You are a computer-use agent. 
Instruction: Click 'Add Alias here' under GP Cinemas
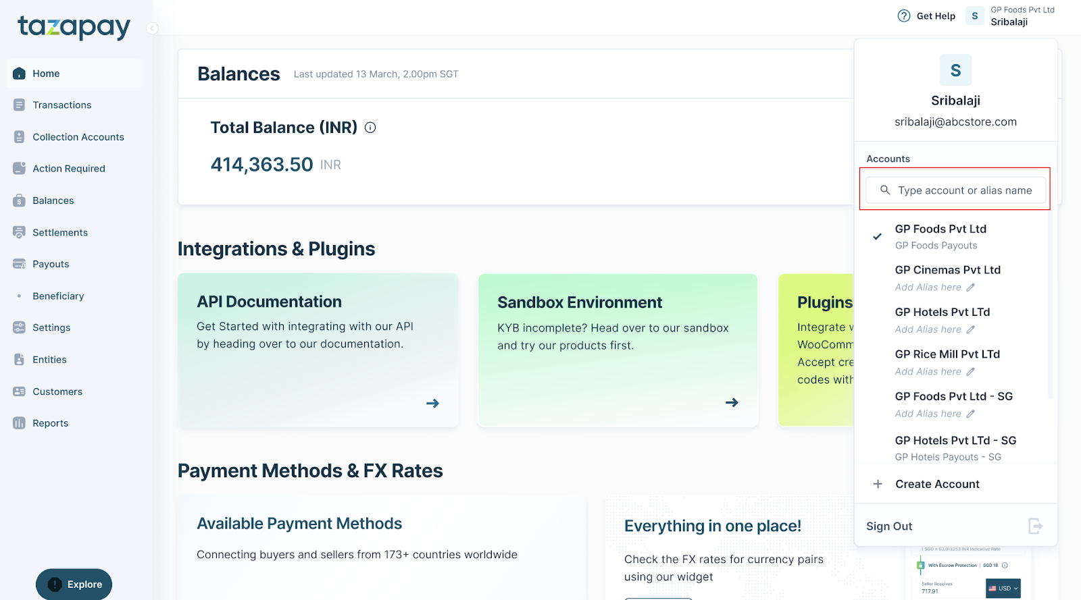coord(928,288)
